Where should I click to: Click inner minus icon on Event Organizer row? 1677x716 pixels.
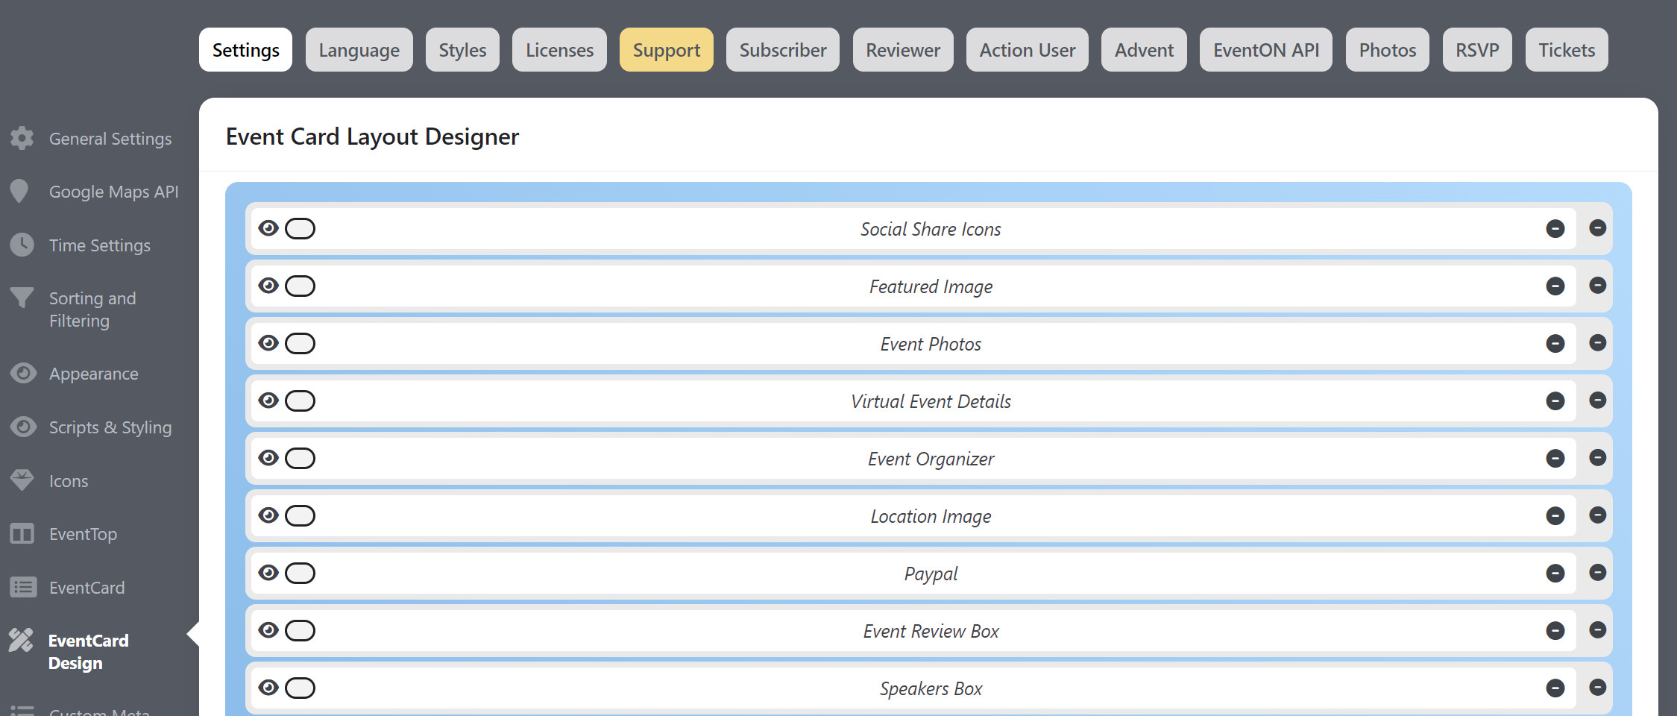(1555, 458)
